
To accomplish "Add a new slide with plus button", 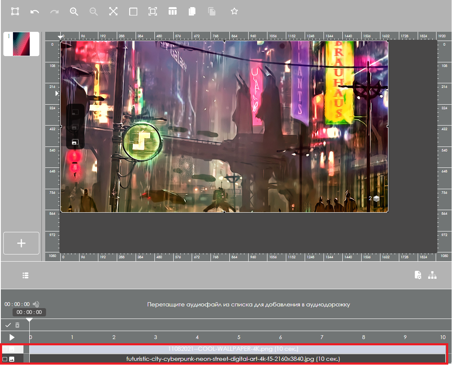I will [x=21, y=243].
